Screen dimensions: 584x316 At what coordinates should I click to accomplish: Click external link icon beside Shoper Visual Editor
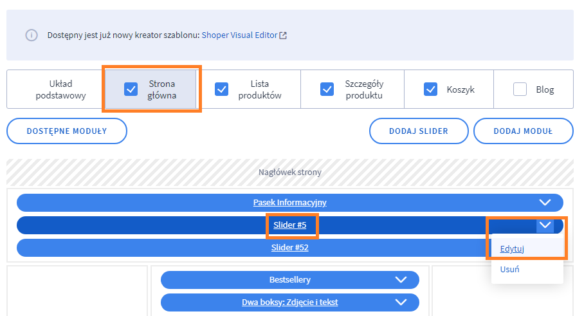pos(283,35)
